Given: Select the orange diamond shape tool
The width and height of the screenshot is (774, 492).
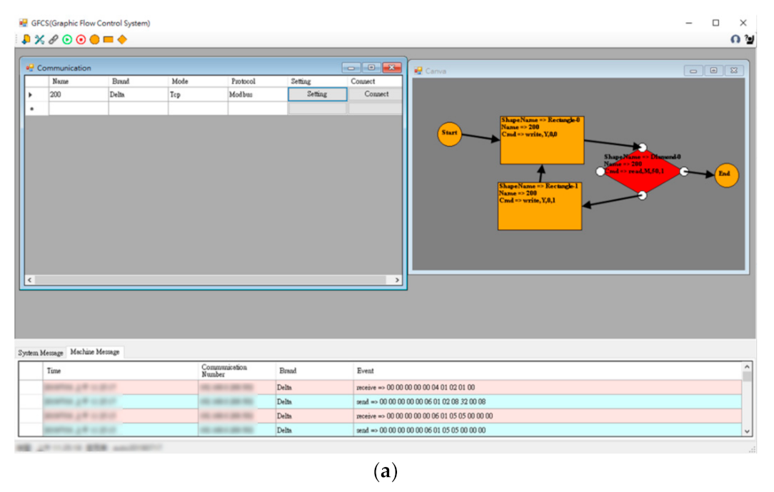Looking at the screenshot, I should [x=122, y=40].
